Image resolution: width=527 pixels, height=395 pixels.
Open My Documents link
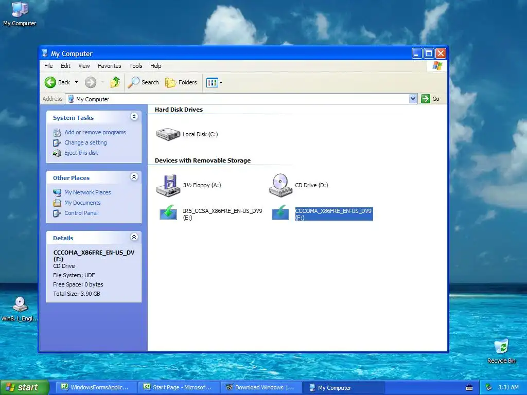83,203
